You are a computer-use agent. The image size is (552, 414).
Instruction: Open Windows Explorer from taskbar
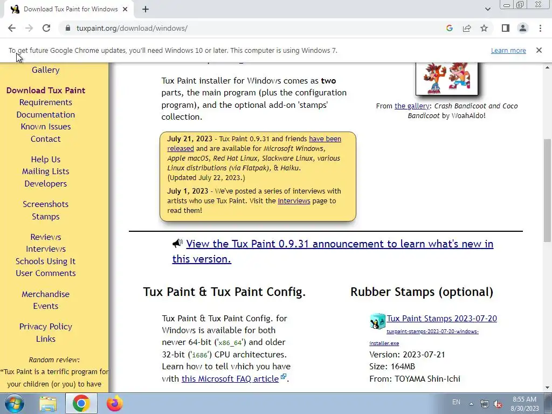click(47, 404)
